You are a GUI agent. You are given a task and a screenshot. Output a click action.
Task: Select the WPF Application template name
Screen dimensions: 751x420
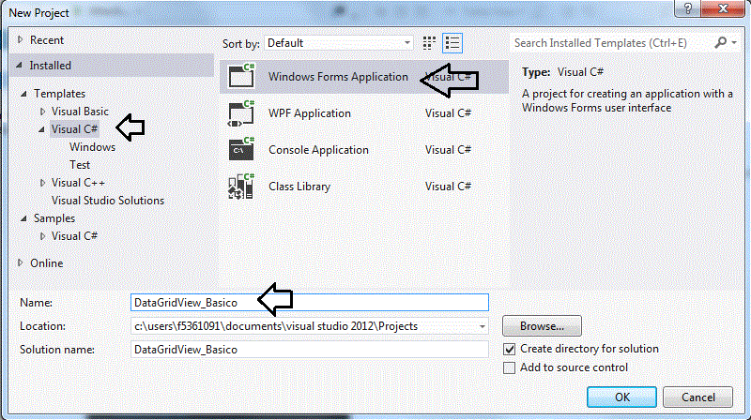point(310,113)
